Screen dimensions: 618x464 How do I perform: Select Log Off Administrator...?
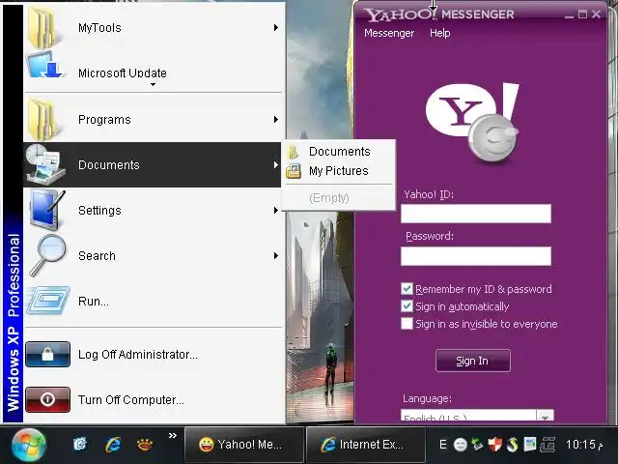pyautogui.click(x=154, y=355)
